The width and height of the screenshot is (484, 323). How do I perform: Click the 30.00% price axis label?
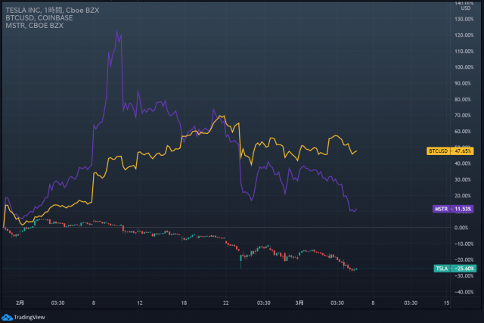coord(463,180)
